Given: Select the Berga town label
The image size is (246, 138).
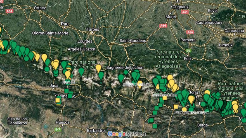Looking at the screenshot, I should coord(203,125).
